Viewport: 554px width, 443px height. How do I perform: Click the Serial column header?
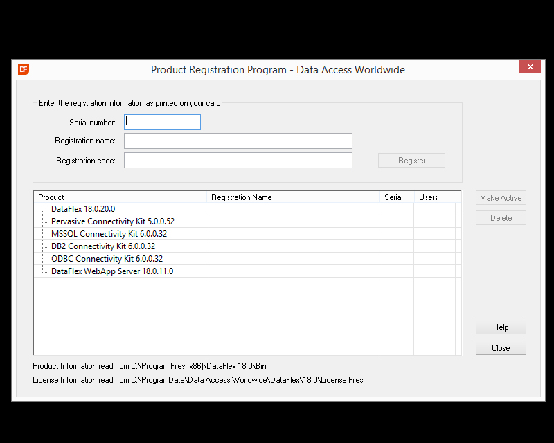[x=397, y=197]
